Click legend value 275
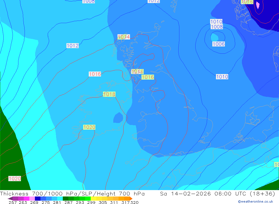This screenshot has width=279, height=204. coord(45,202)
